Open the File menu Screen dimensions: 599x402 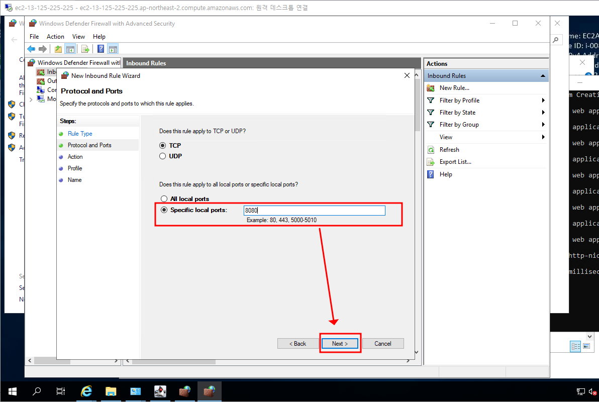34,37
